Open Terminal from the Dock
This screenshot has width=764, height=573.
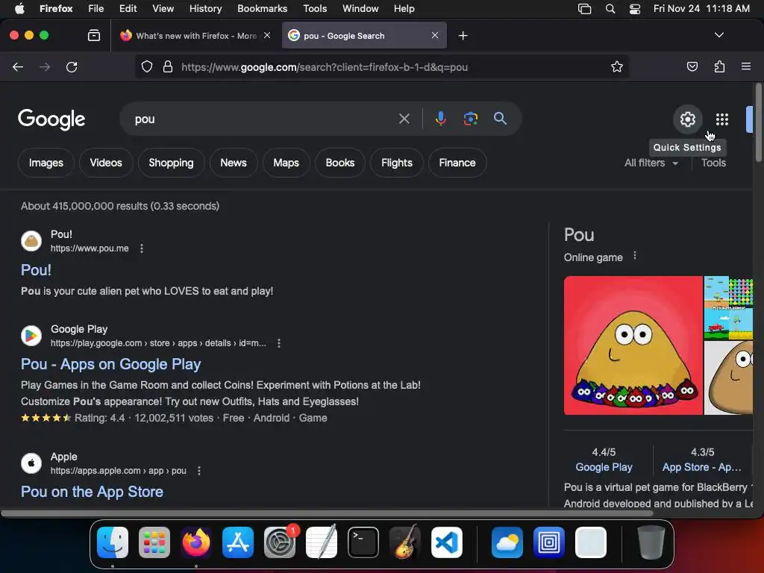(x=363, y=542)
